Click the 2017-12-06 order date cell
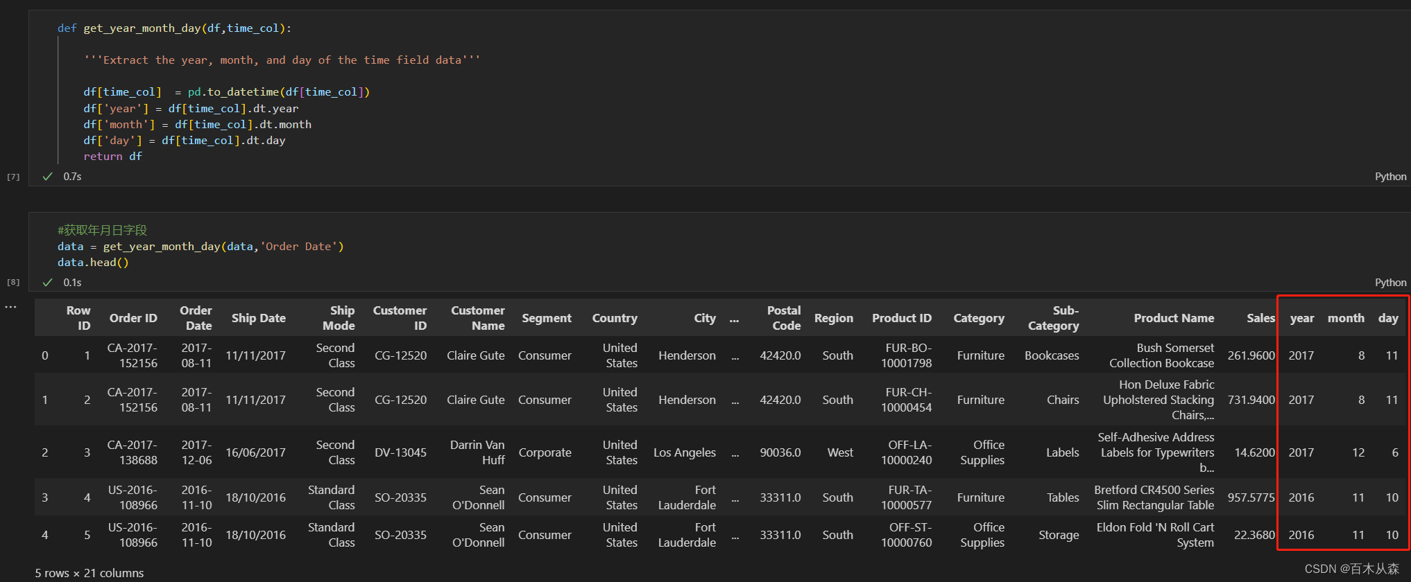 pos(196,452)
